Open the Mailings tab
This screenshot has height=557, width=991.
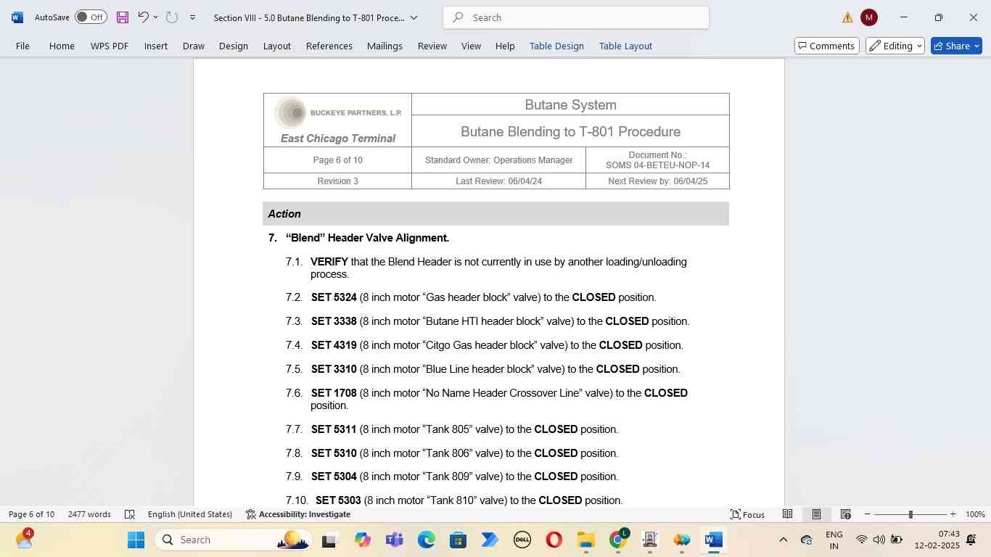(385, 46)
